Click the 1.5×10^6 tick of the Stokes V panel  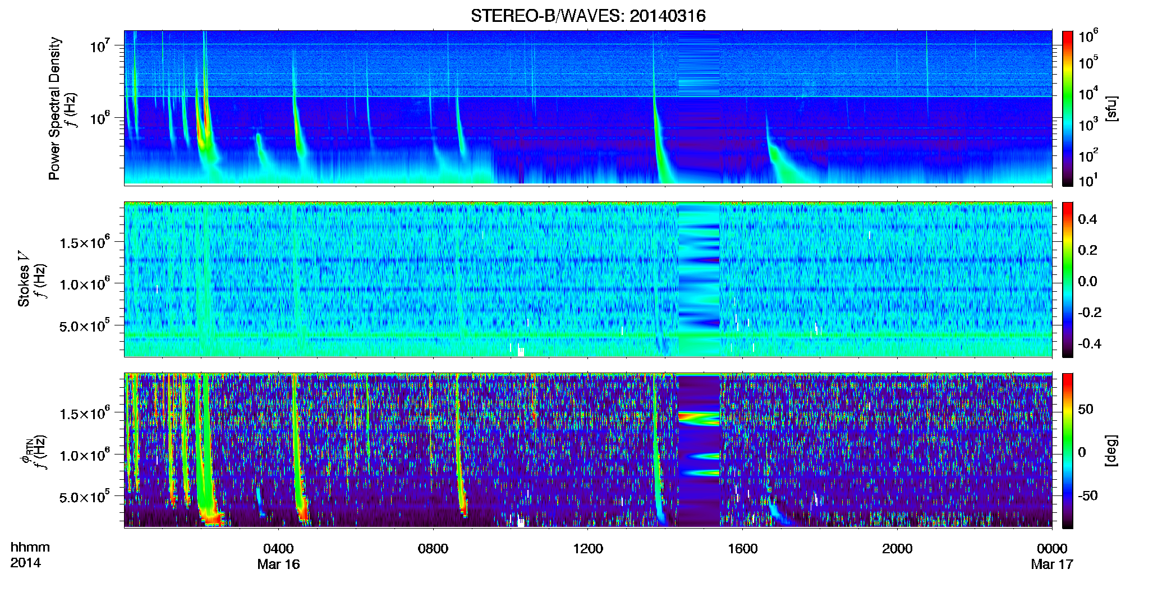[x=84, y=242]
